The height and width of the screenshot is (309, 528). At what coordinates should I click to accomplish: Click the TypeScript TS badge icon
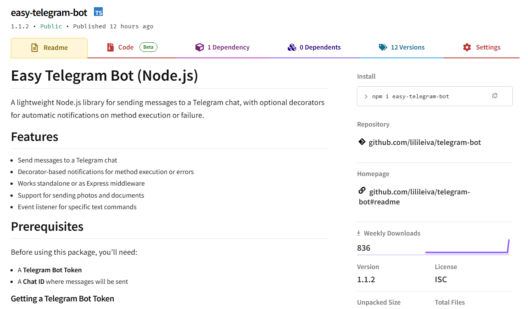(98, 12)
